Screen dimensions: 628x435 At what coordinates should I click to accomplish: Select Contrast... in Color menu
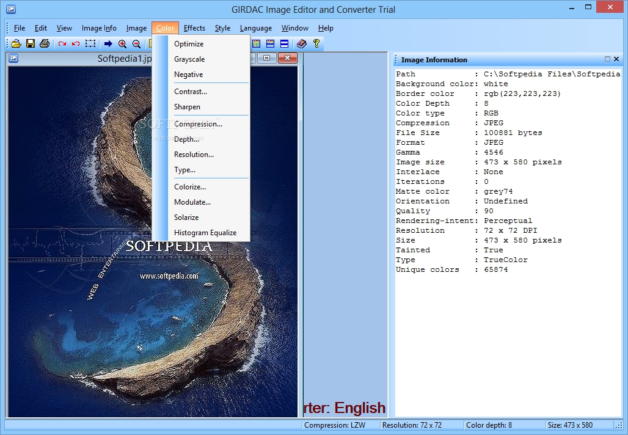point(201,92)
